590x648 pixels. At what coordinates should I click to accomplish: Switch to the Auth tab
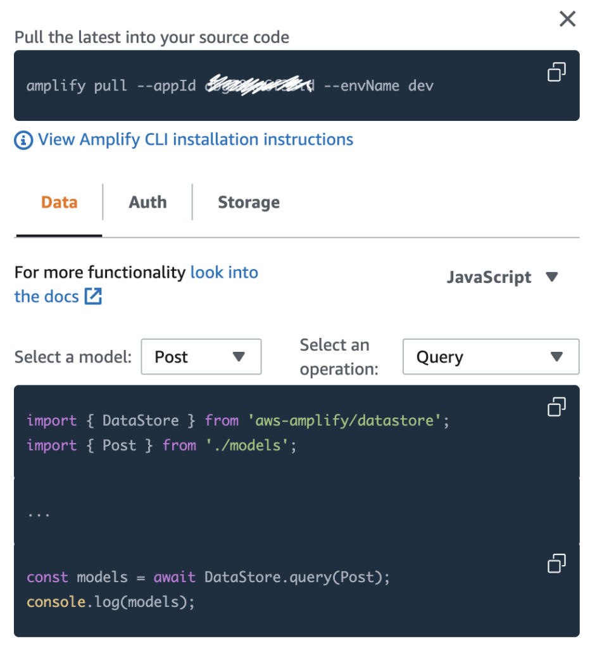[x=147, y=202]
